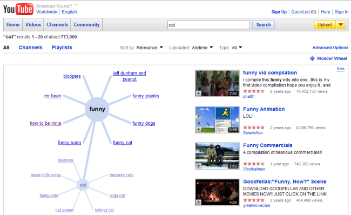This screenshot has width=351, height=215.
Task: Change the Worldwide location setting
Action: tap(46, 12)
